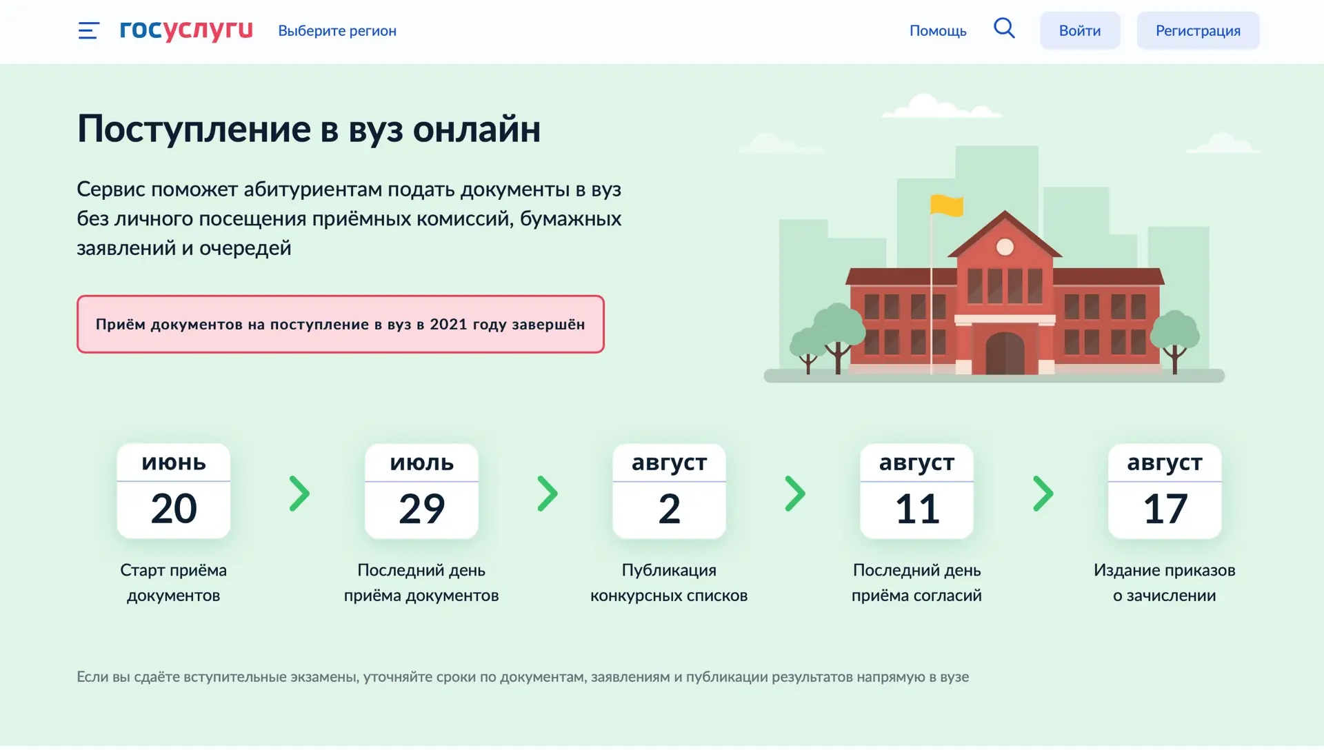Viewport: 1324px width, 750px height.
Task: Click the text Публикация конкурсных списков
Action: click(669, 583)
